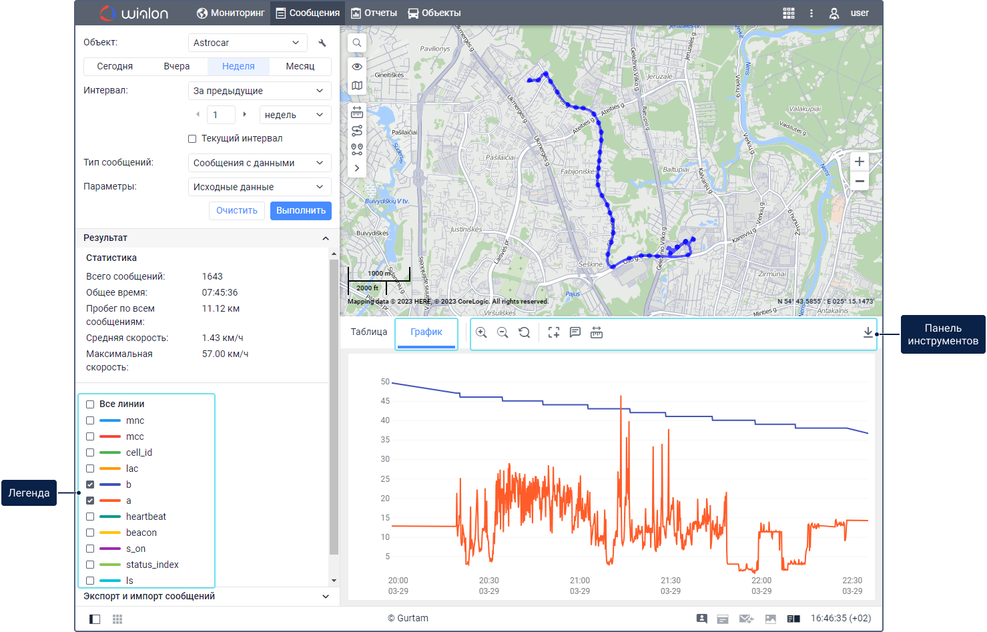Click the zoom-out magnifier in chart toolbar
Screen dimensions: 987x632
click(503, 332)
